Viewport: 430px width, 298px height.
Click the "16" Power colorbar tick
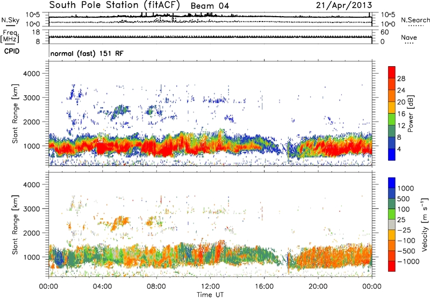401,114
